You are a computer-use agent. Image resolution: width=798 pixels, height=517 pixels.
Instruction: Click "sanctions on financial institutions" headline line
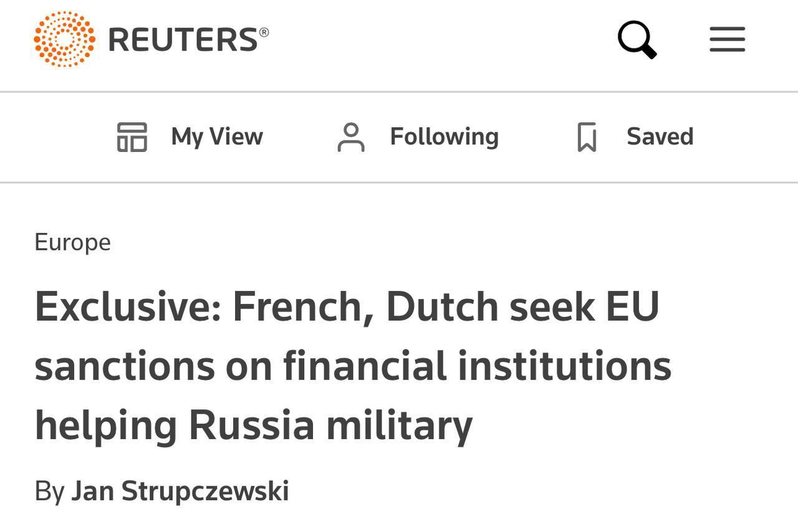pos(353,366)
